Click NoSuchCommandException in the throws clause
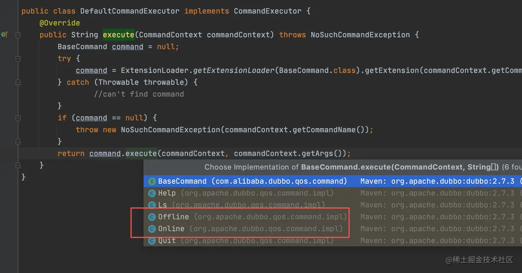The image size is (522, 273). 360,35
